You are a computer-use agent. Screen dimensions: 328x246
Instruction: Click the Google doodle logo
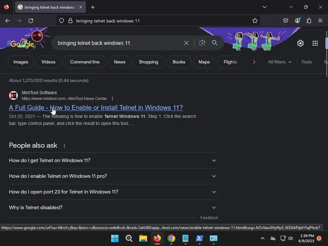coord(23,43)
